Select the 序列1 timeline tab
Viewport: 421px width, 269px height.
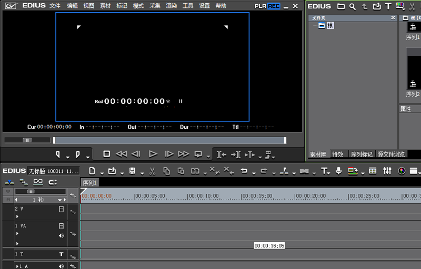pyautogui.click(x=89, y=183)
